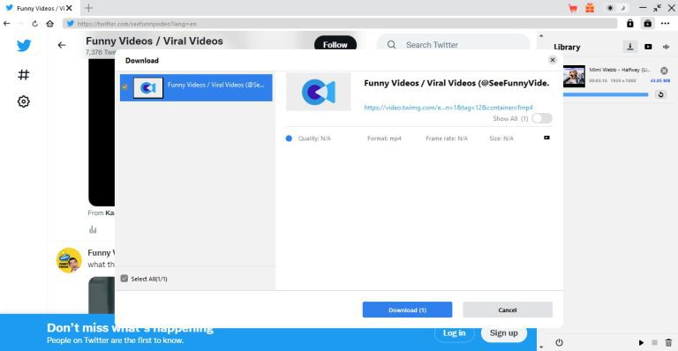Open the gift box icon in title bar

590,8
